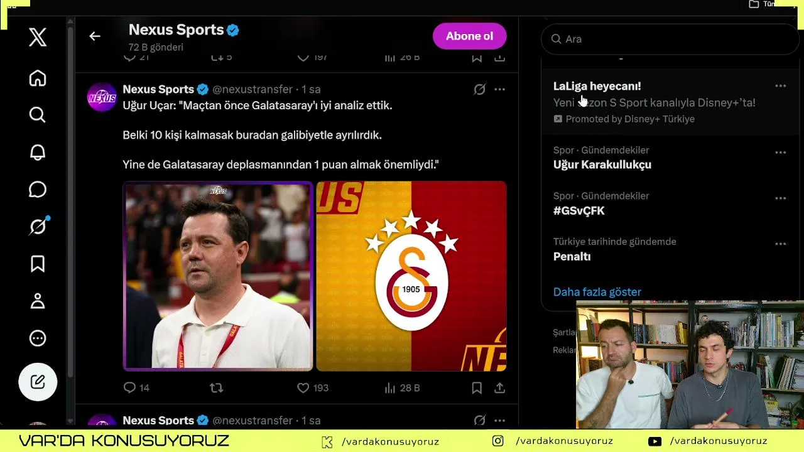Launch Grok from the sidebar icon
804x452 pixels.
(x=38, y=227)
